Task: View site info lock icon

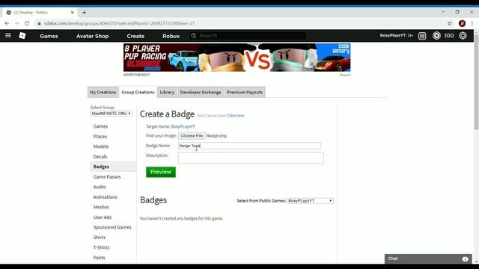Action: [39, 23]
